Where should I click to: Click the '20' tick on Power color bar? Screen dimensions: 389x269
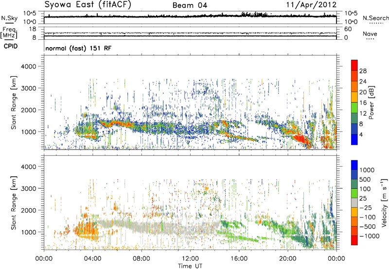tap(363, 92)
